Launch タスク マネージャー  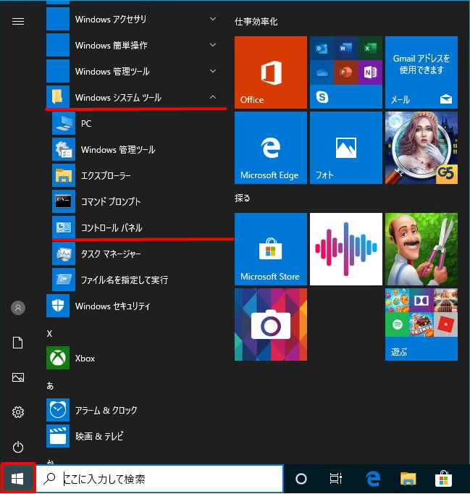[x=139, y=254]
